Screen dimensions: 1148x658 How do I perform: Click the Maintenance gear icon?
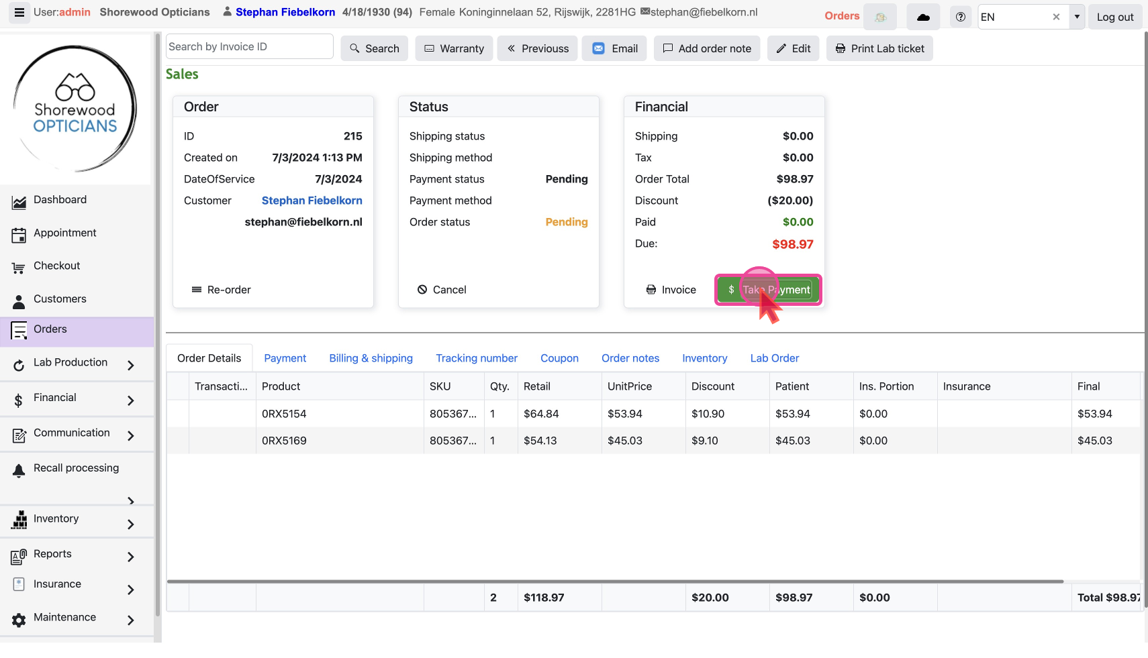[19, 620]
